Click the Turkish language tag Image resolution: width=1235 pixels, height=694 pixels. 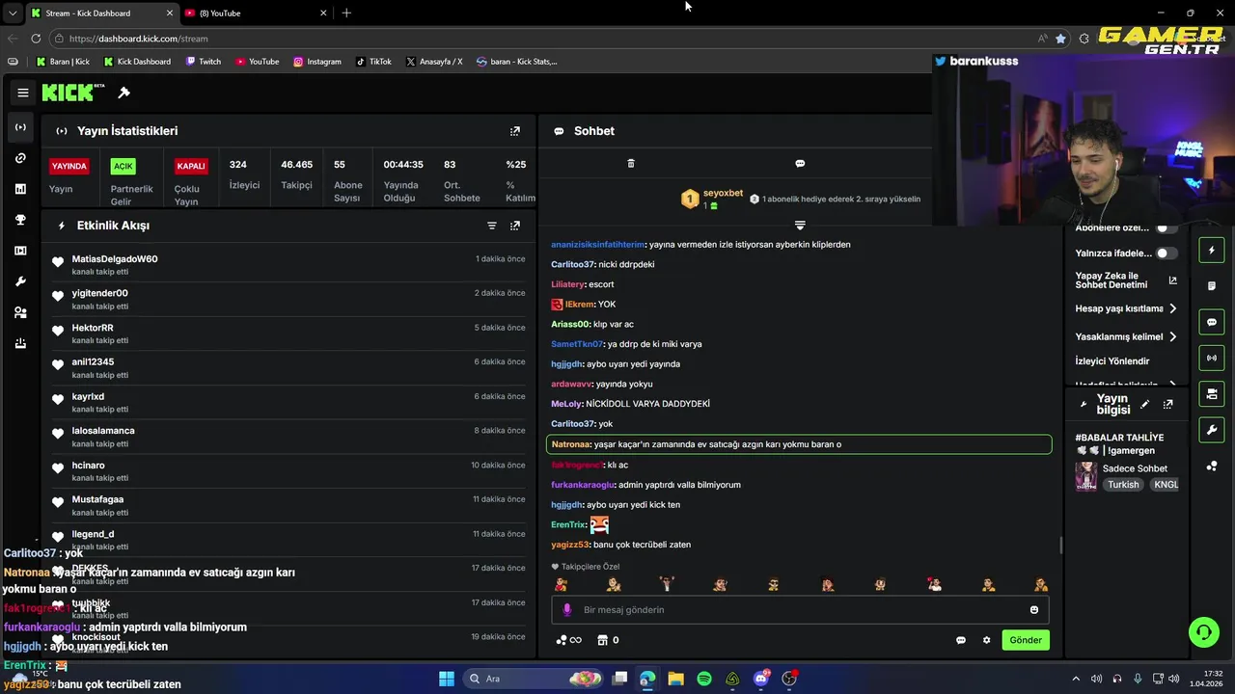click(x=1123, y=485)
